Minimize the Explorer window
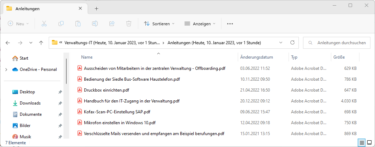This screenshot has width=375, height=147. pyautogui.click(x=334, y=5)
